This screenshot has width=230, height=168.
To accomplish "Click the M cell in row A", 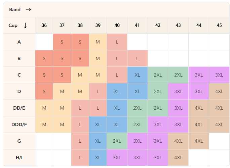I will click(98, 42).
